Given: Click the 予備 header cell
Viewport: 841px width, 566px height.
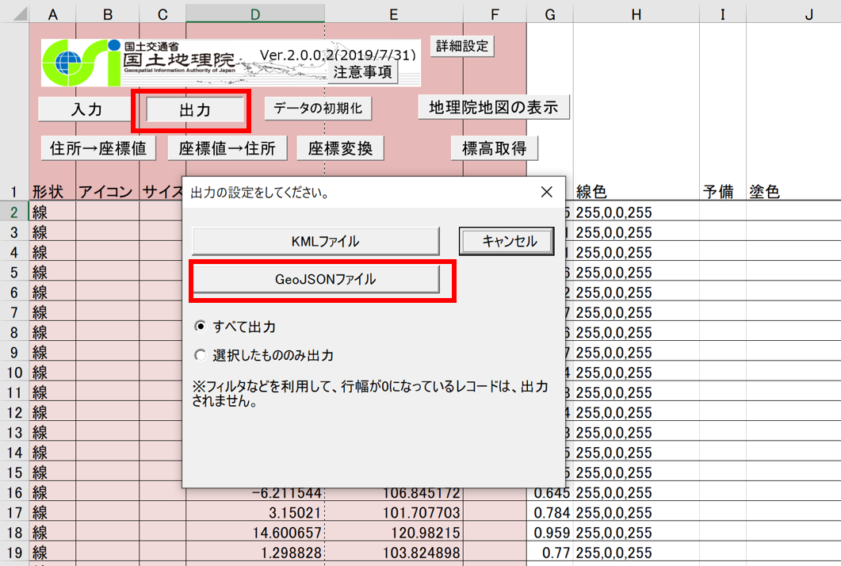Looking at the screenshot, I should 722,192.
